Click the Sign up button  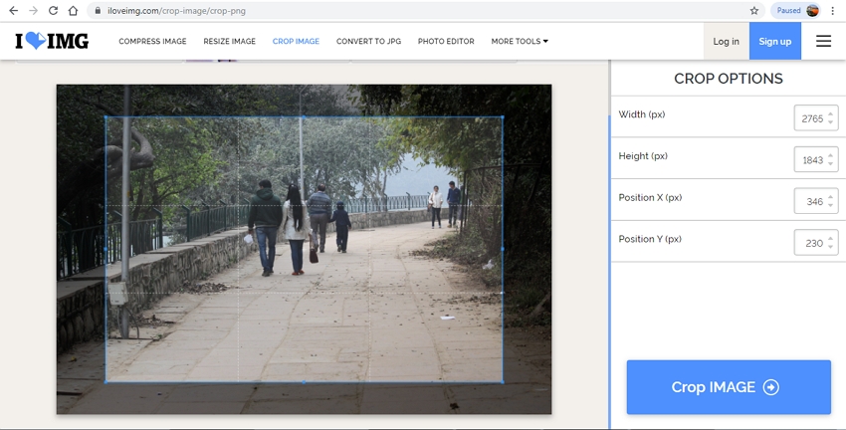(774, 41)
